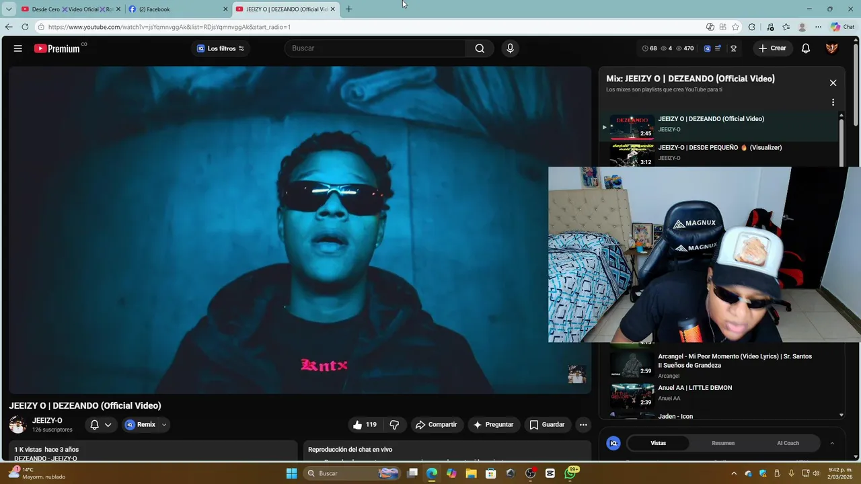This screenshot has width=861, height=484.
Task: Open CapCut from the taskbar
Action: pos(550,473)
